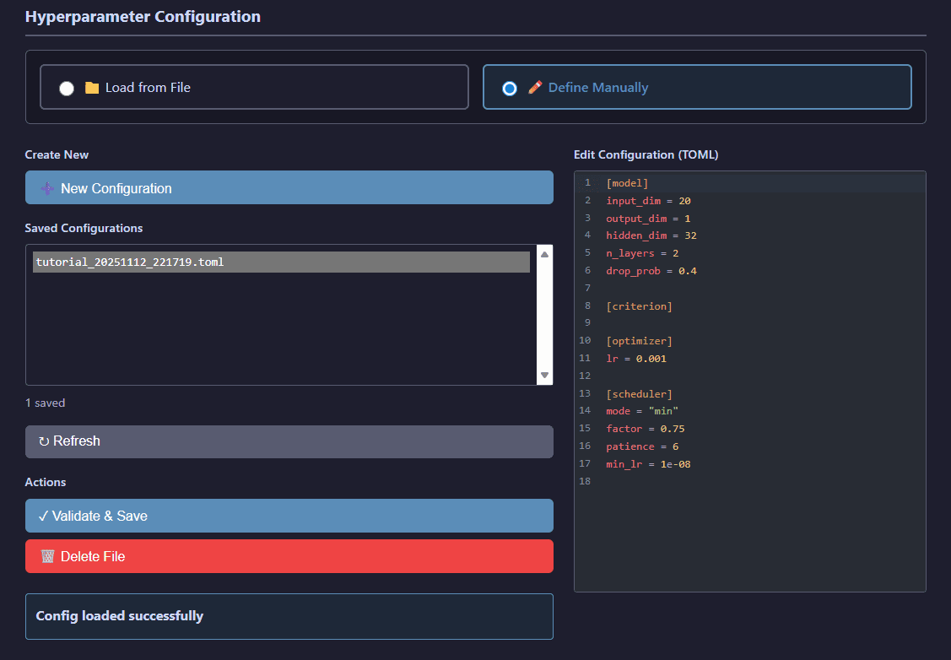This screenshot has height=660, width=951.
Task: Refresh the saved configurations list
Action: (x=289, y=441)
